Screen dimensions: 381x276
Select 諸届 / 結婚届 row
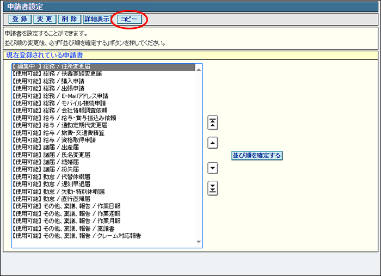pos(103,162)
